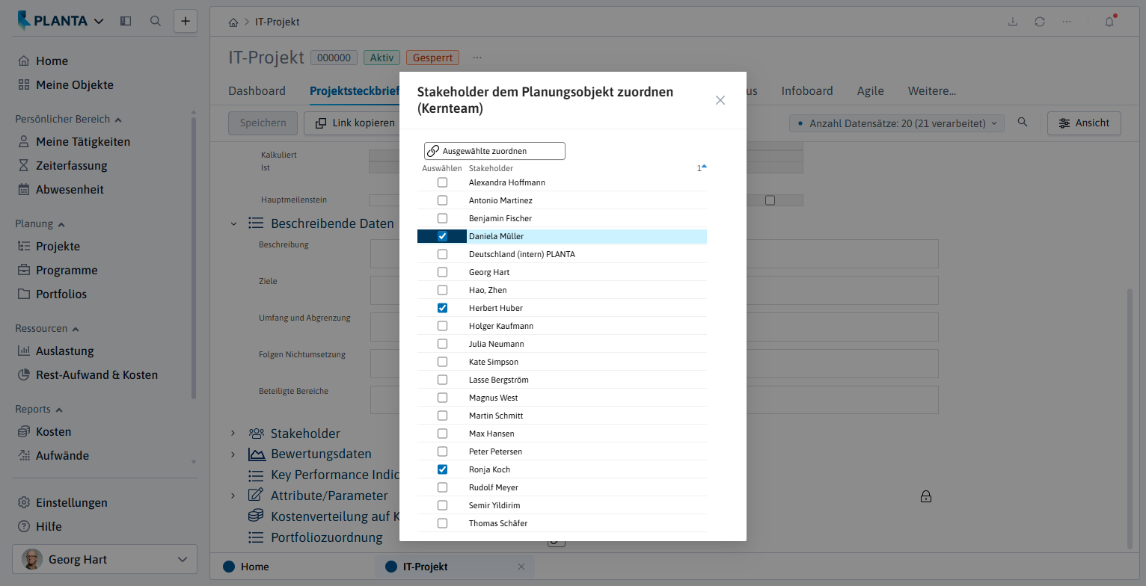Open the Weitere... tab menu

tap(932, 91)
